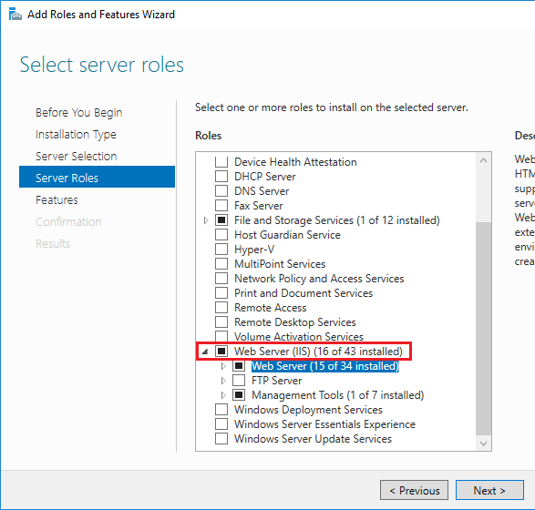Image resolution: width=535 pixels, height=510 pixels.
Task: Toggle the Management Tools checkbox
Action: click(x=239, y=395)
